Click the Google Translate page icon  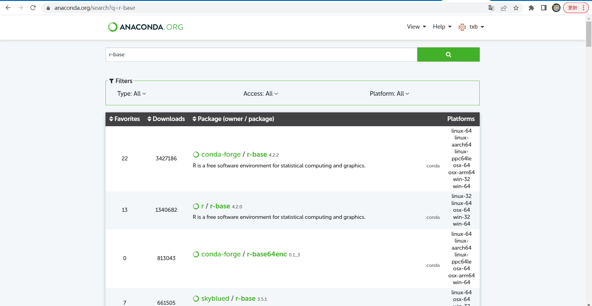click(491, 8)
